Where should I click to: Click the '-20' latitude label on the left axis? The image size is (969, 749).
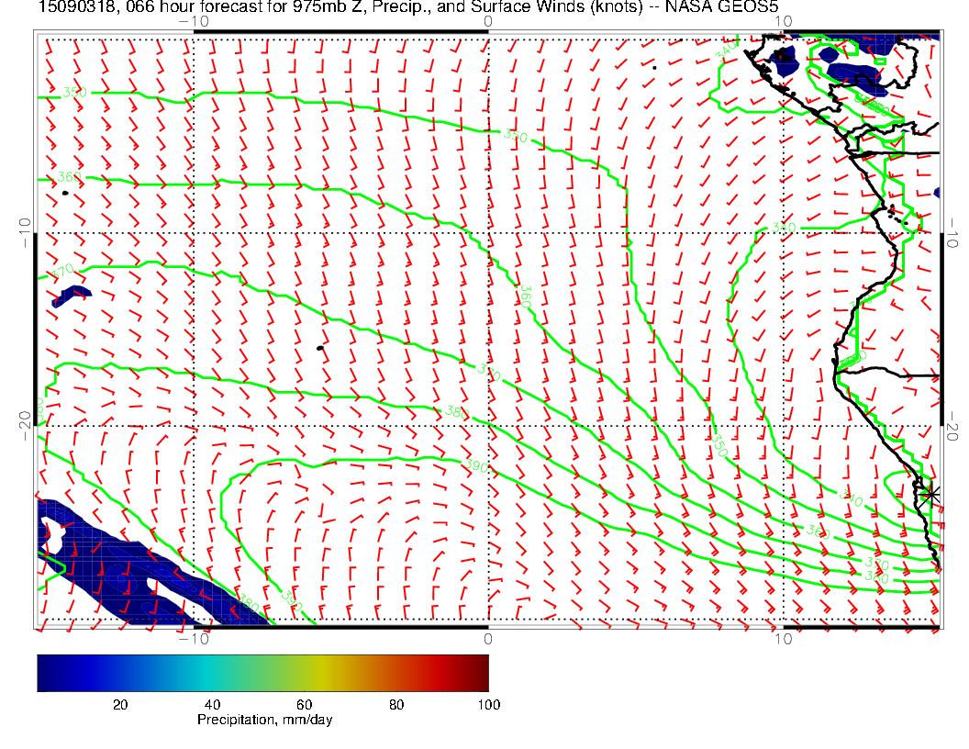coord(25,426)
